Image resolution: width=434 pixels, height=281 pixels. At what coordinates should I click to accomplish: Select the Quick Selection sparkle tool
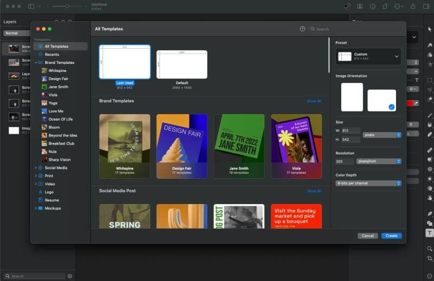coord(430,90)
